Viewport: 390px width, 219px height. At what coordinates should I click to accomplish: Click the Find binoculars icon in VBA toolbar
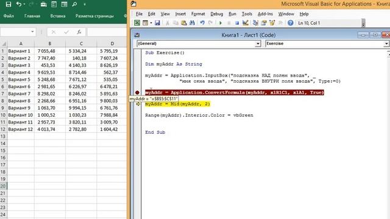[x=192, y=23]
